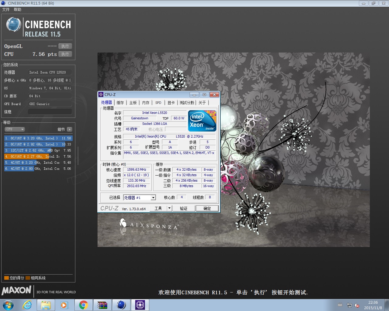Switch to the 測試分數 tab in CPU-Z
The width and height of the screenshot is (389, 311).
click(187, 103)
